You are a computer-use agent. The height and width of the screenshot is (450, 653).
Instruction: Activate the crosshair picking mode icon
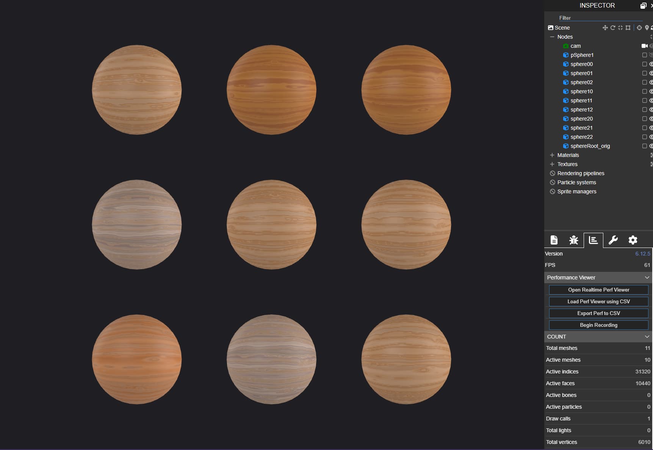[x=639, y=28]
